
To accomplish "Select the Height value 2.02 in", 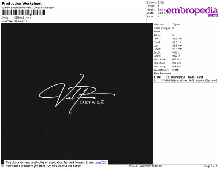I will (x=162, y=9).
